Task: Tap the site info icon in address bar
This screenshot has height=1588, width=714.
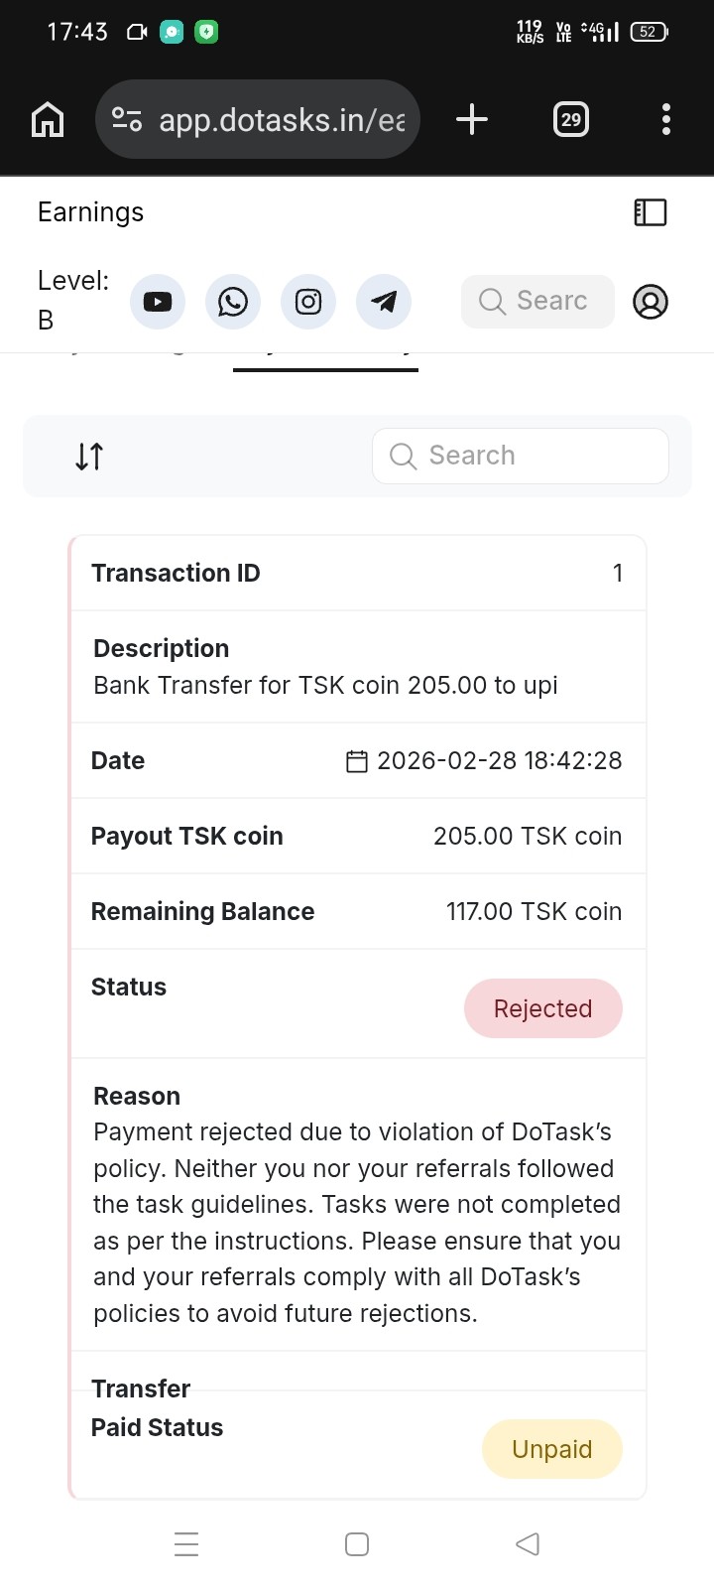Action: [127, 120]
